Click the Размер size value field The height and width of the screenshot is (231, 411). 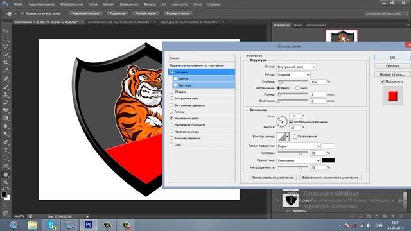point(318,94)
